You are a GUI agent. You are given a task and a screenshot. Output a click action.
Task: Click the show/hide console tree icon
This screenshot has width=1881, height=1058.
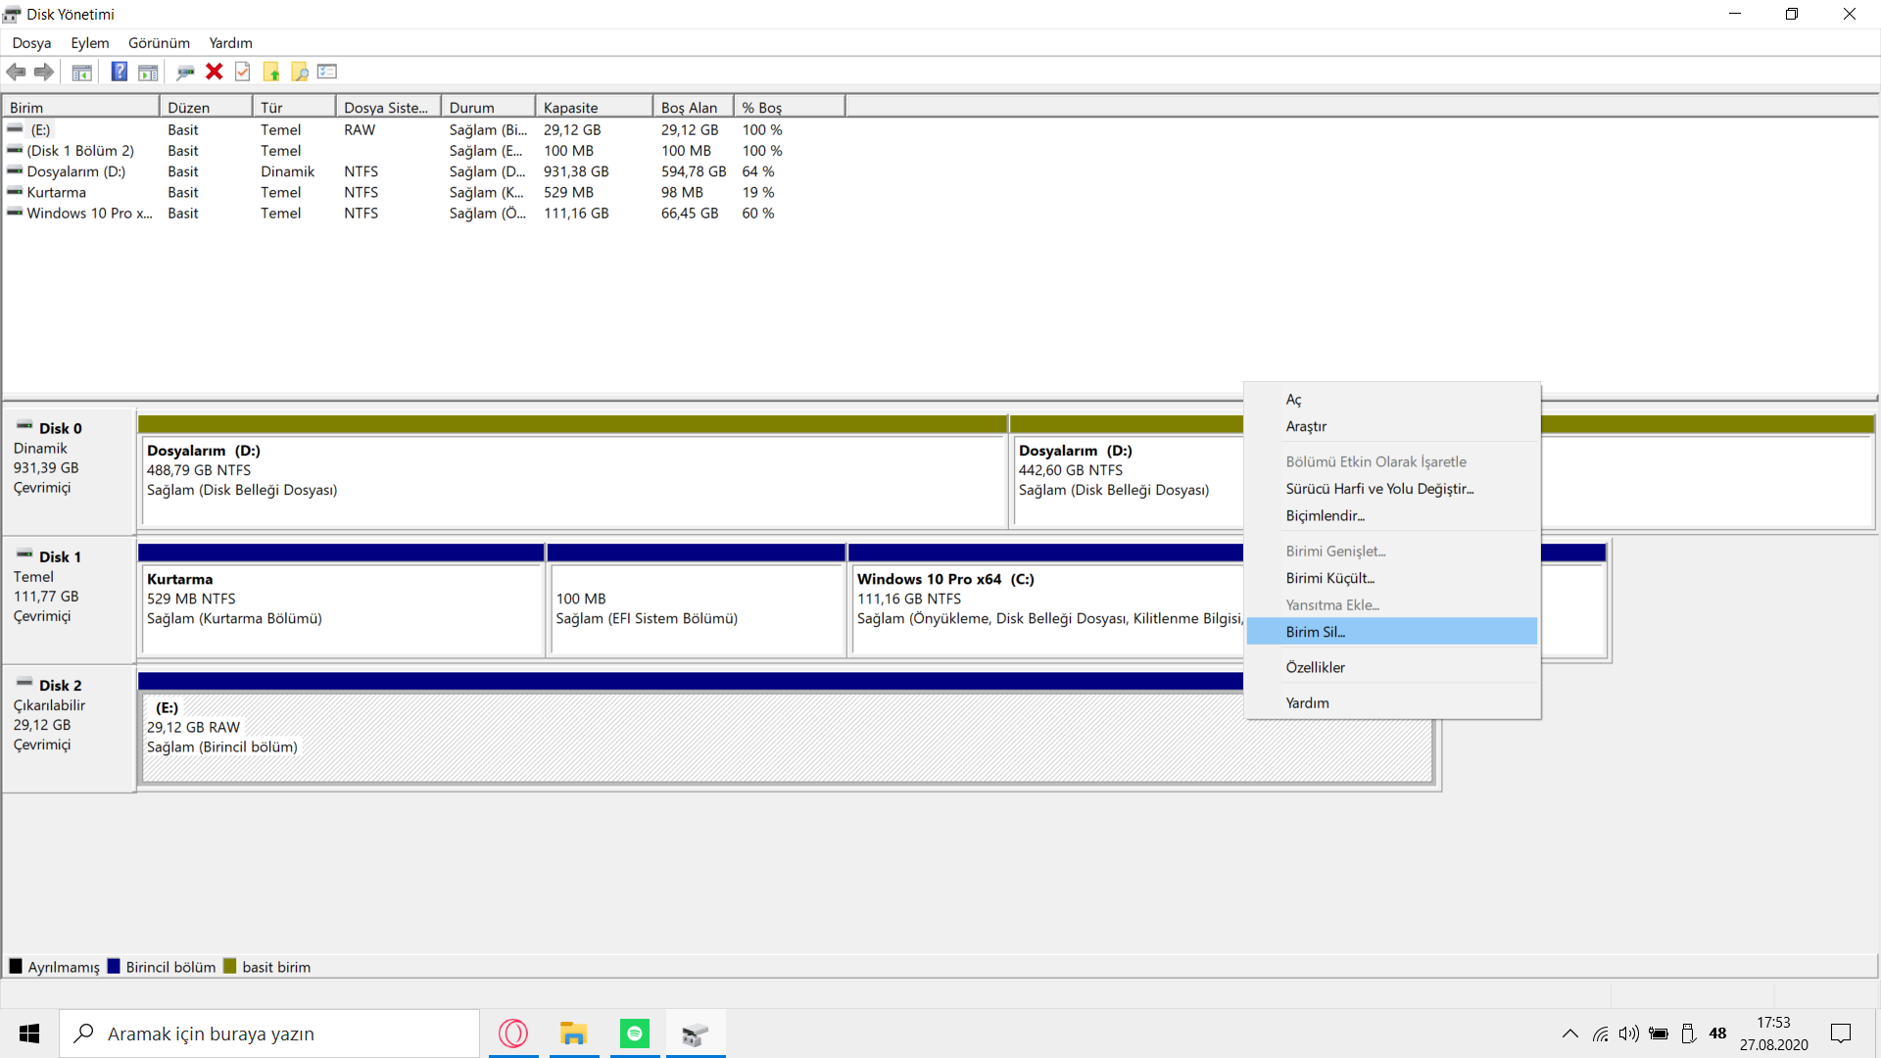pos(82,72)
